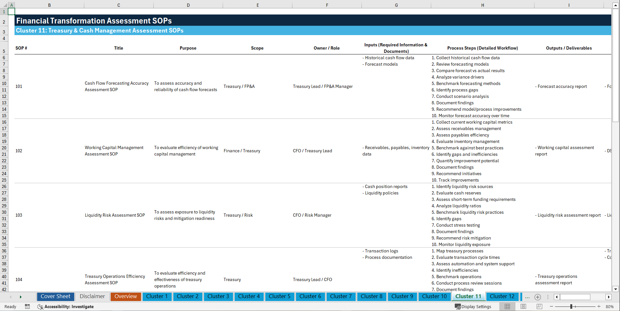Open the Disclaimer sheet
The height and width of the screenshot is (311, 620).
pos(92,297)
